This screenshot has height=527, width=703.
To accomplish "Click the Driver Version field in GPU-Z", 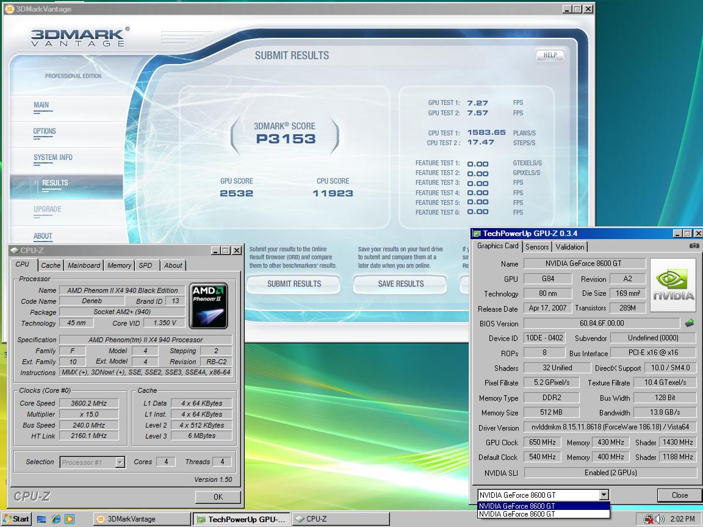I will point(610,428).
